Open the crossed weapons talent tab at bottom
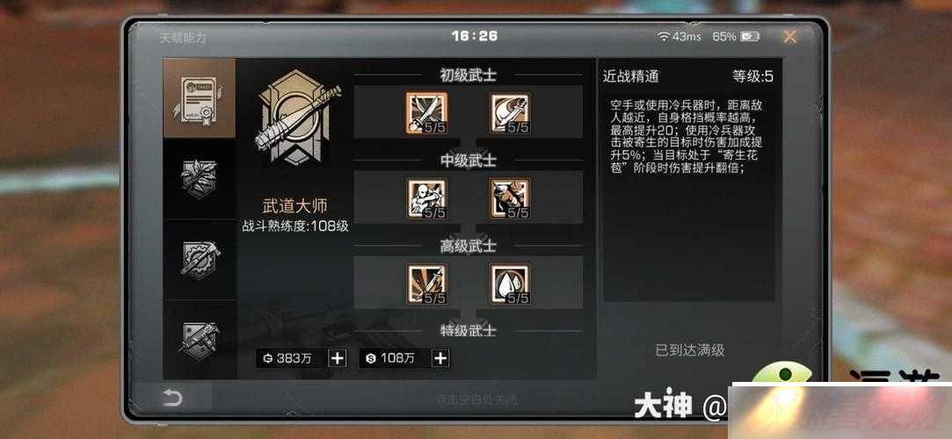Image resolution: width=952 pixels, height=439 pixels. click(200, 340)
